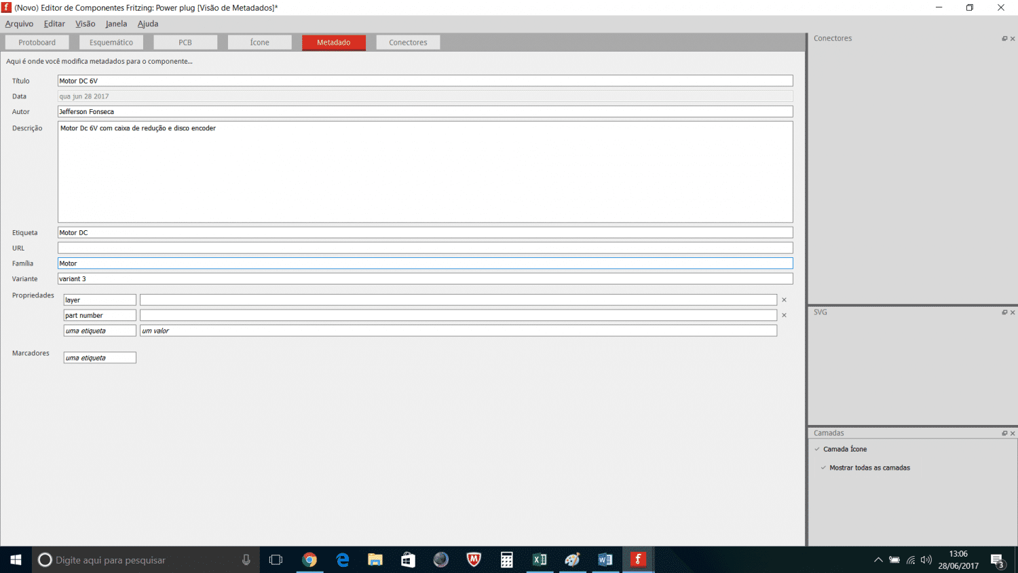This screenshot has height=573, width=1018.
Task: Open the Arquivo menu
Action: click(19, 24)
